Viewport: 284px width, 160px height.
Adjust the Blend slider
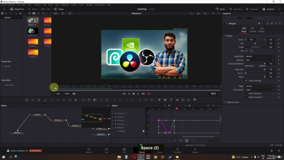(x=255, y=77)
